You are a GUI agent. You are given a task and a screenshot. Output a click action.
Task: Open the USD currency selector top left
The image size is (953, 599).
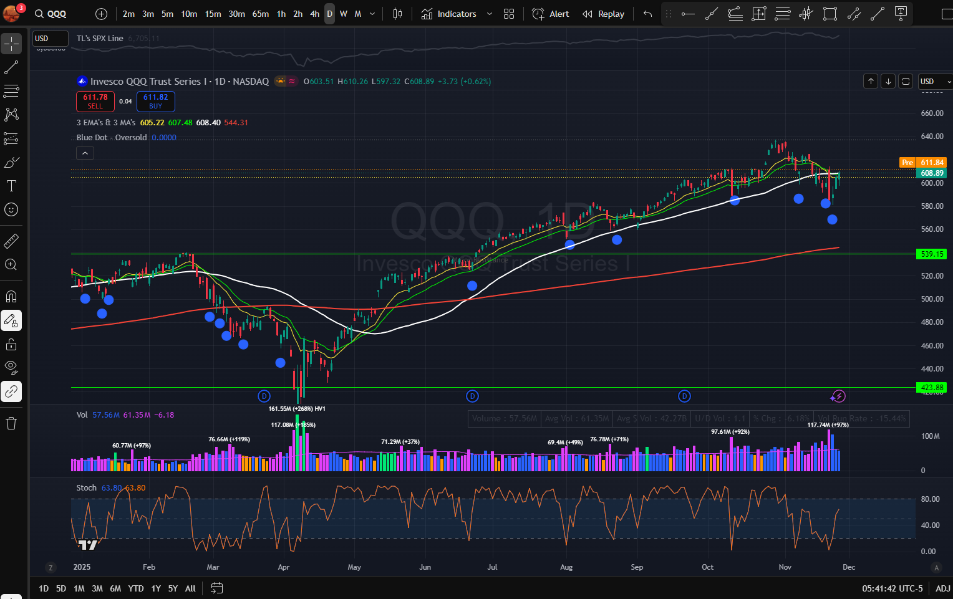coord(50,39)
